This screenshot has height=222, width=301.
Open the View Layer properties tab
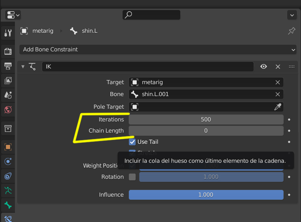(x=8, y=80)
